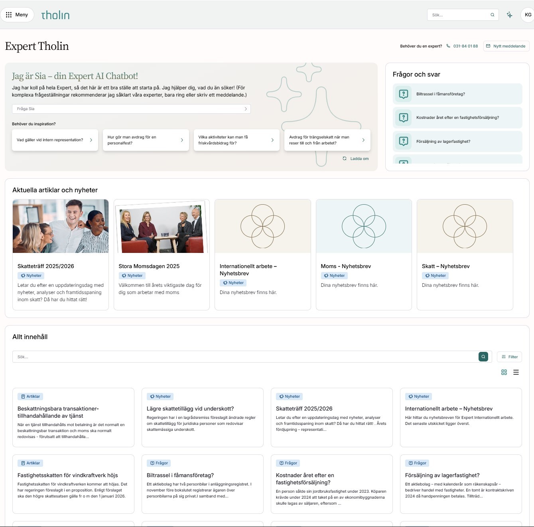Open the KG account menu
Image resolution: width=534 pixels, height=527 pixels.
point(526,14)
